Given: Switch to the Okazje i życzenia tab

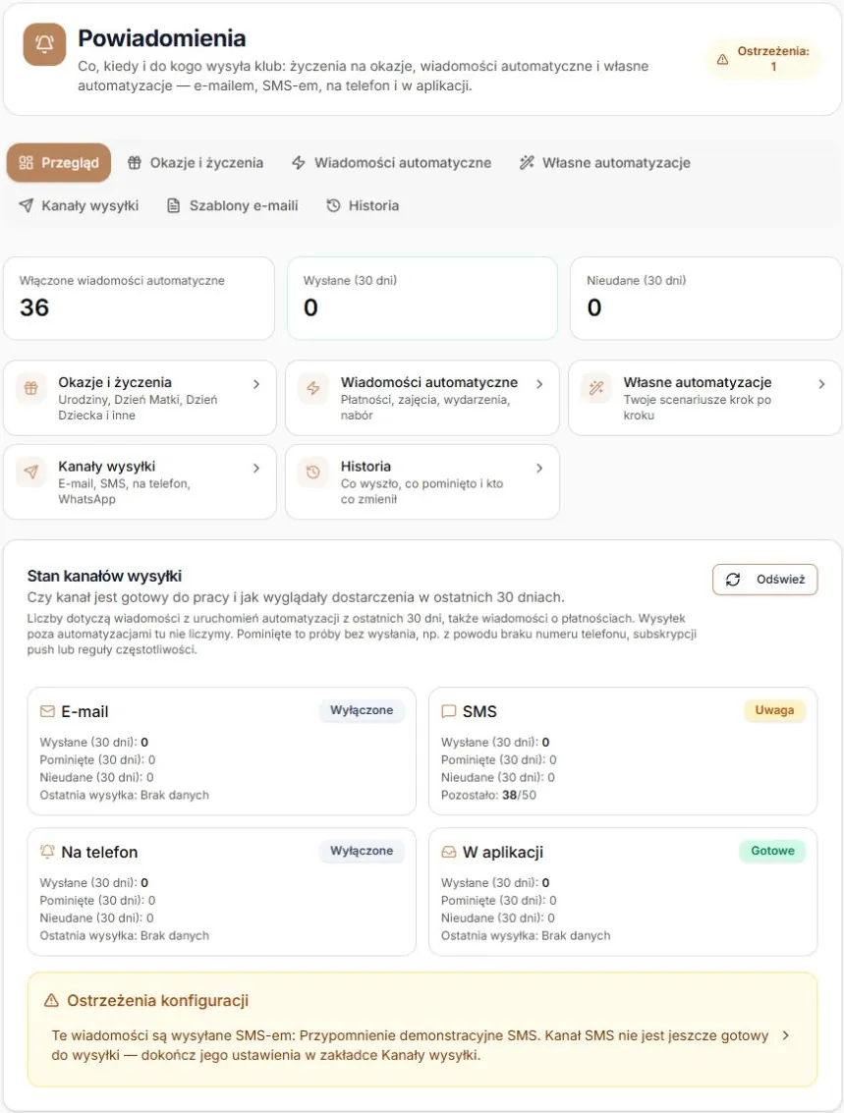Looking at the screenshot, I should coord(196,162).
